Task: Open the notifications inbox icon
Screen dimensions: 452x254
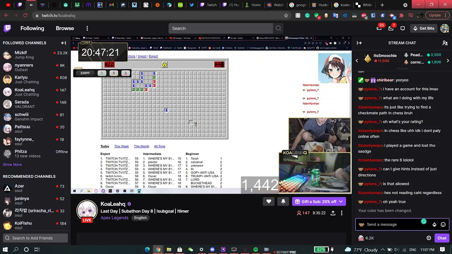Action: click(x=391, y=28)
